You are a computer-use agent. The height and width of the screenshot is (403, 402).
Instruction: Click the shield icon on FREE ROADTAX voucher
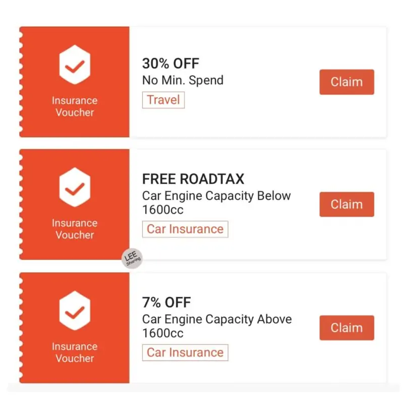75,187
